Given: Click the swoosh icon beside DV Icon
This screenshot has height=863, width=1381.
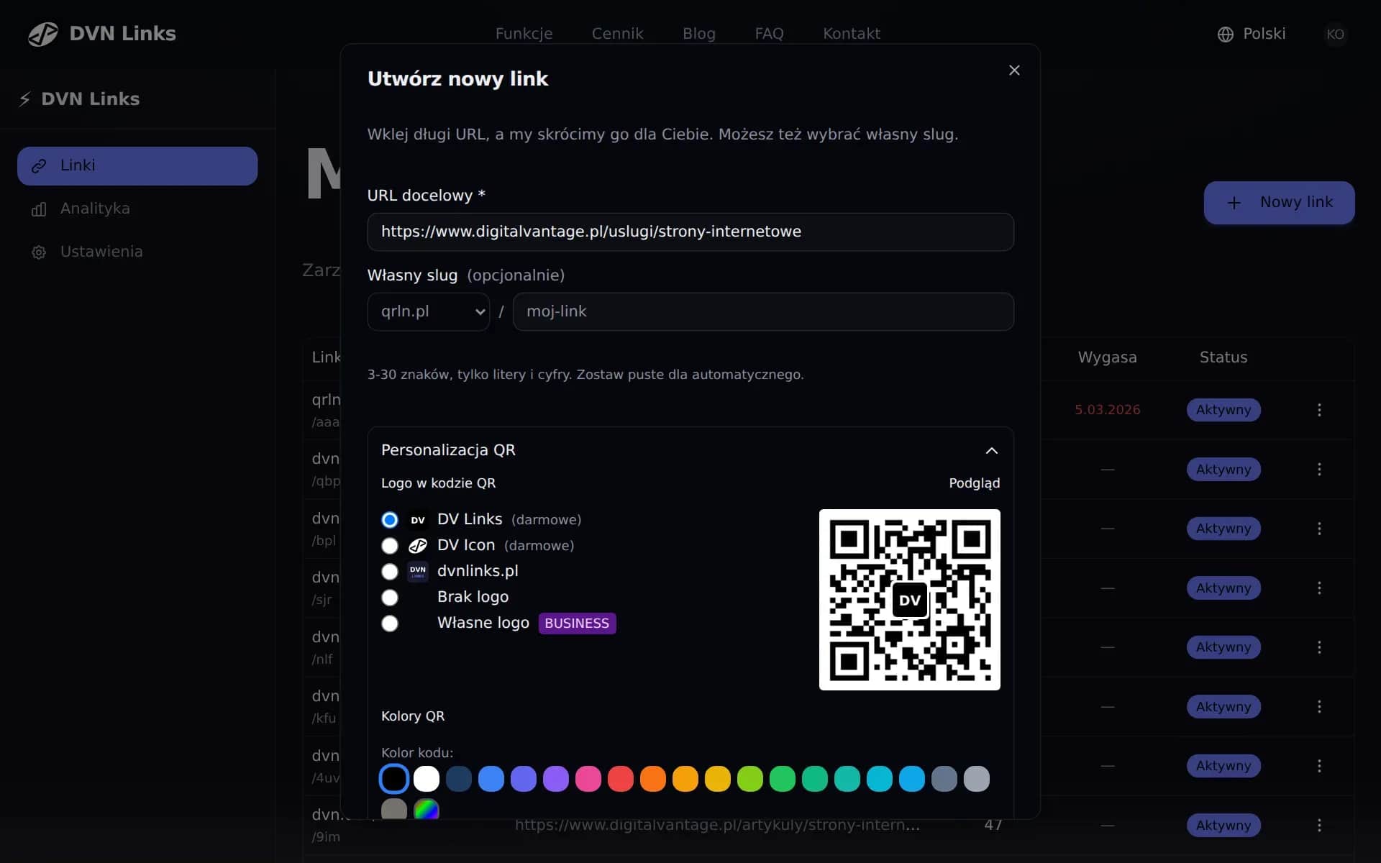Looking at the screenshot, I should (418, 546).
